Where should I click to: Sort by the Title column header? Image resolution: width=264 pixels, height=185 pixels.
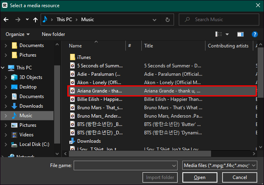point(149,46)
